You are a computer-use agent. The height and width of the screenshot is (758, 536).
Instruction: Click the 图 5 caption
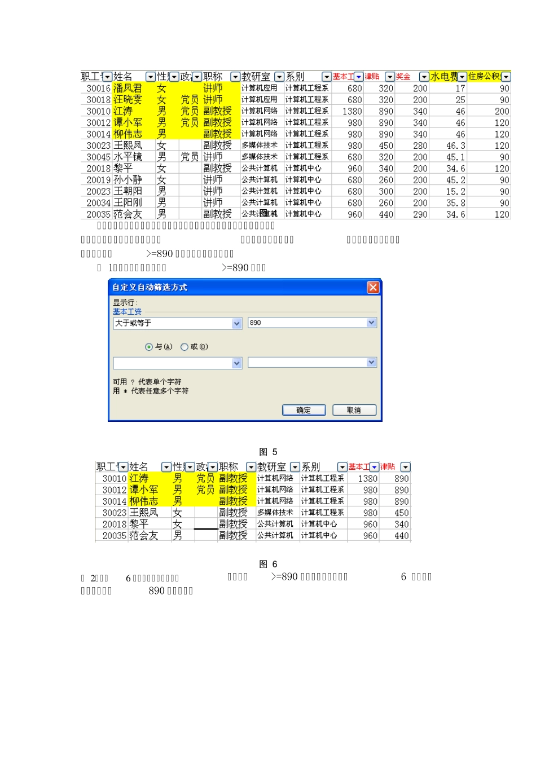pos(268,452)
